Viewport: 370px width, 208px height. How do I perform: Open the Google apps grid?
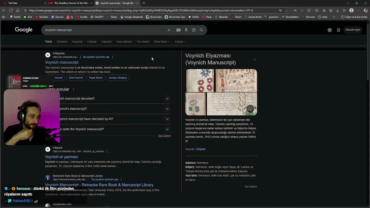coord(338,30)
